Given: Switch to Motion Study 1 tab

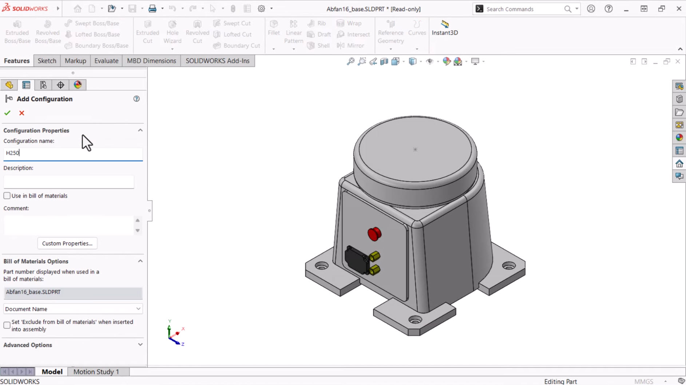Looking at the screenshot, I should tap(96, 372).
